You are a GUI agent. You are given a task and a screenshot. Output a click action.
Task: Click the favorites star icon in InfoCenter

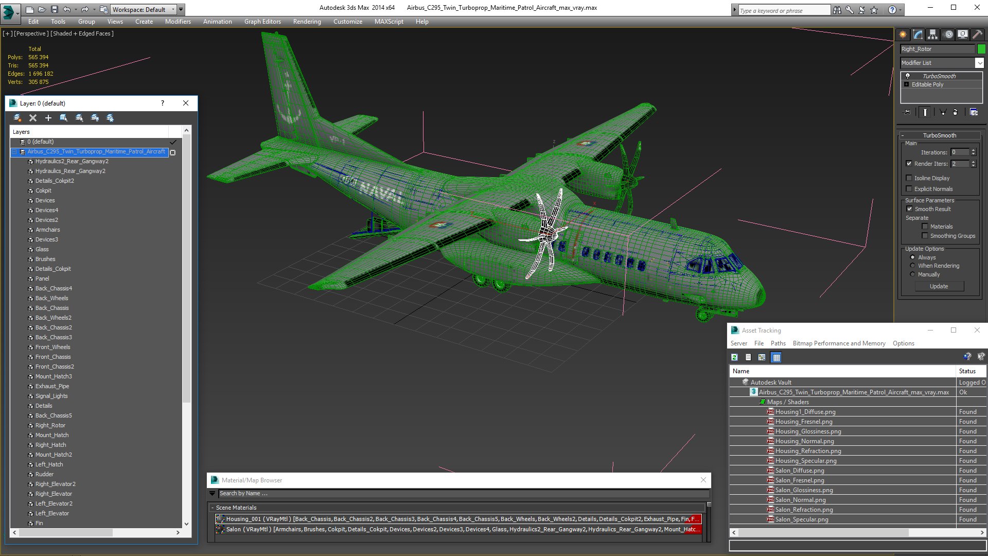pos(874,10)
